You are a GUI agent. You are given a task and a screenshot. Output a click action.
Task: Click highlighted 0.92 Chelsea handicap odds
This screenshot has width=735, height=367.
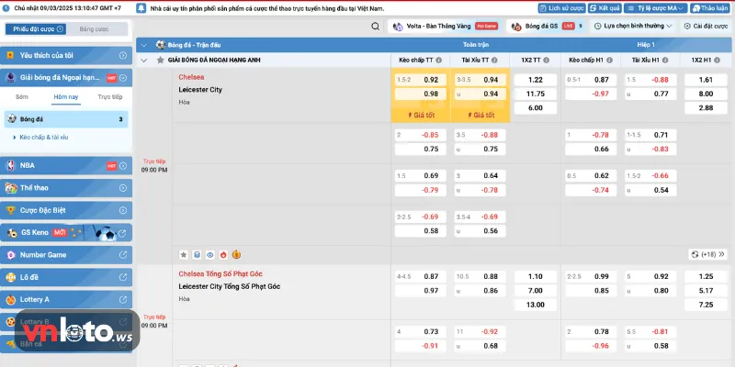pyautogui.click(x=430, y=80)
